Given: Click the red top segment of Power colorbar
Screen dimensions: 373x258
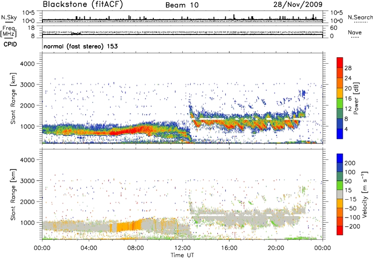Looking at the screenshot, I should click(x=340, y=62).
